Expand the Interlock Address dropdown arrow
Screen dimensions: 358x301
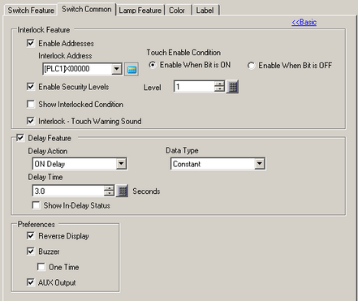tap(117, 69)
